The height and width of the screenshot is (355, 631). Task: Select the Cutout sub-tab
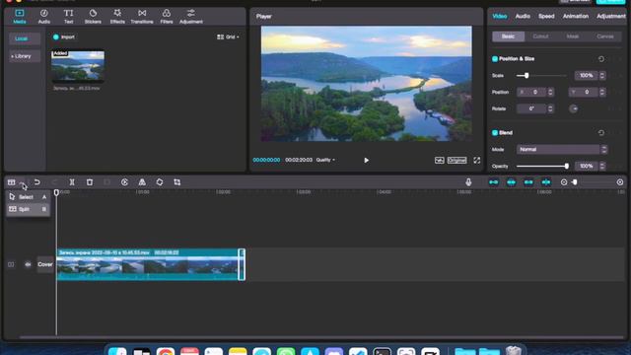540,36
